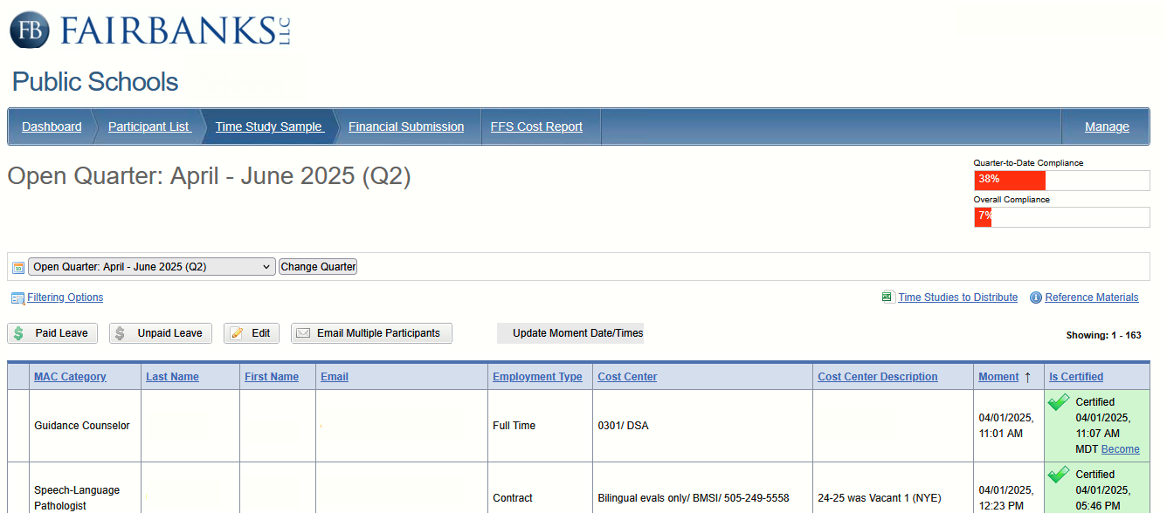Open the Reference Materials link

coord(1092,298)
